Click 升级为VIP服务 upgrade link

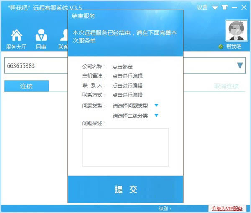227,209
